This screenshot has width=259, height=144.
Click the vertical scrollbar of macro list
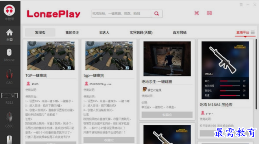[256, 74]
